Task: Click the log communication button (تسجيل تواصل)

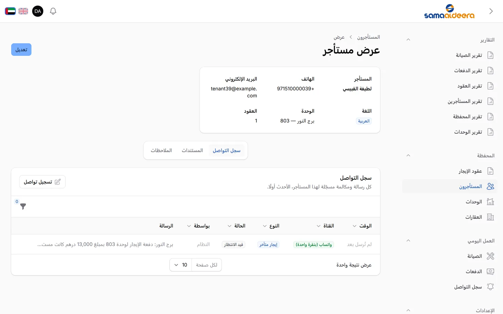Action: [42, 182]
